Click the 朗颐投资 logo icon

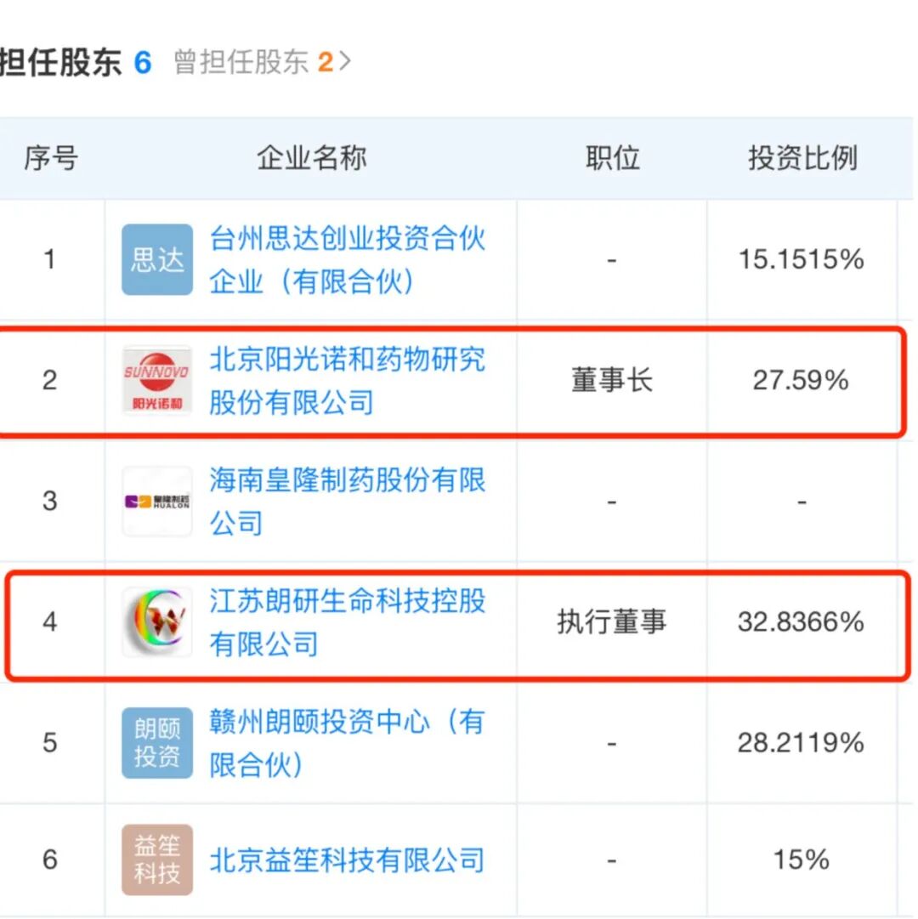156,742
